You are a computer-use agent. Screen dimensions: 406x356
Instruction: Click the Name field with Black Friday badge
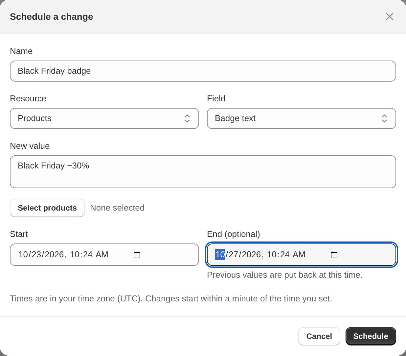203,71
